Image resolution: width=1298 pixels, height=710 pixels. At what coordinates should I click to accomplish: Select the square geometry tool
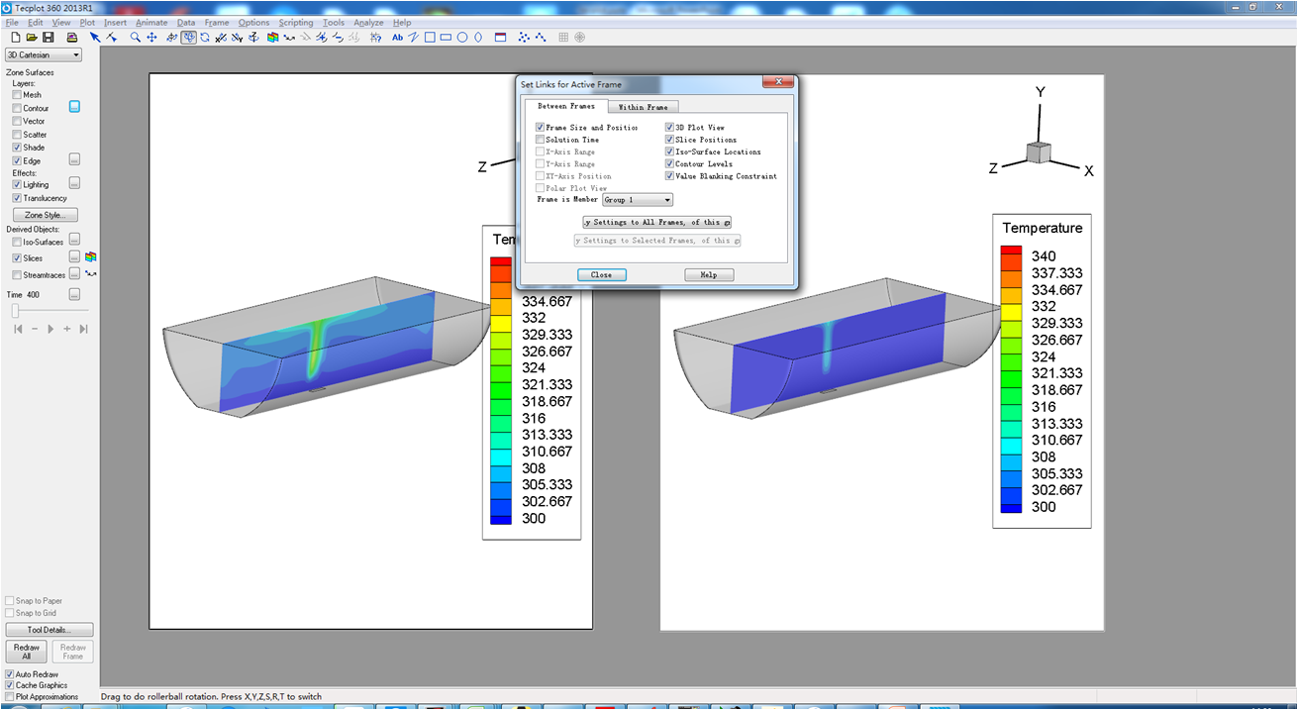pos(430,38)
